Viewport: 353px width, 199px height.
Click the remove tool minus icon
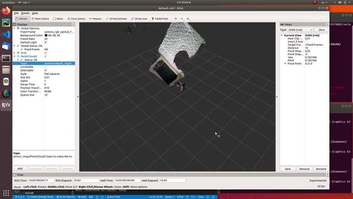coord(182,19)
